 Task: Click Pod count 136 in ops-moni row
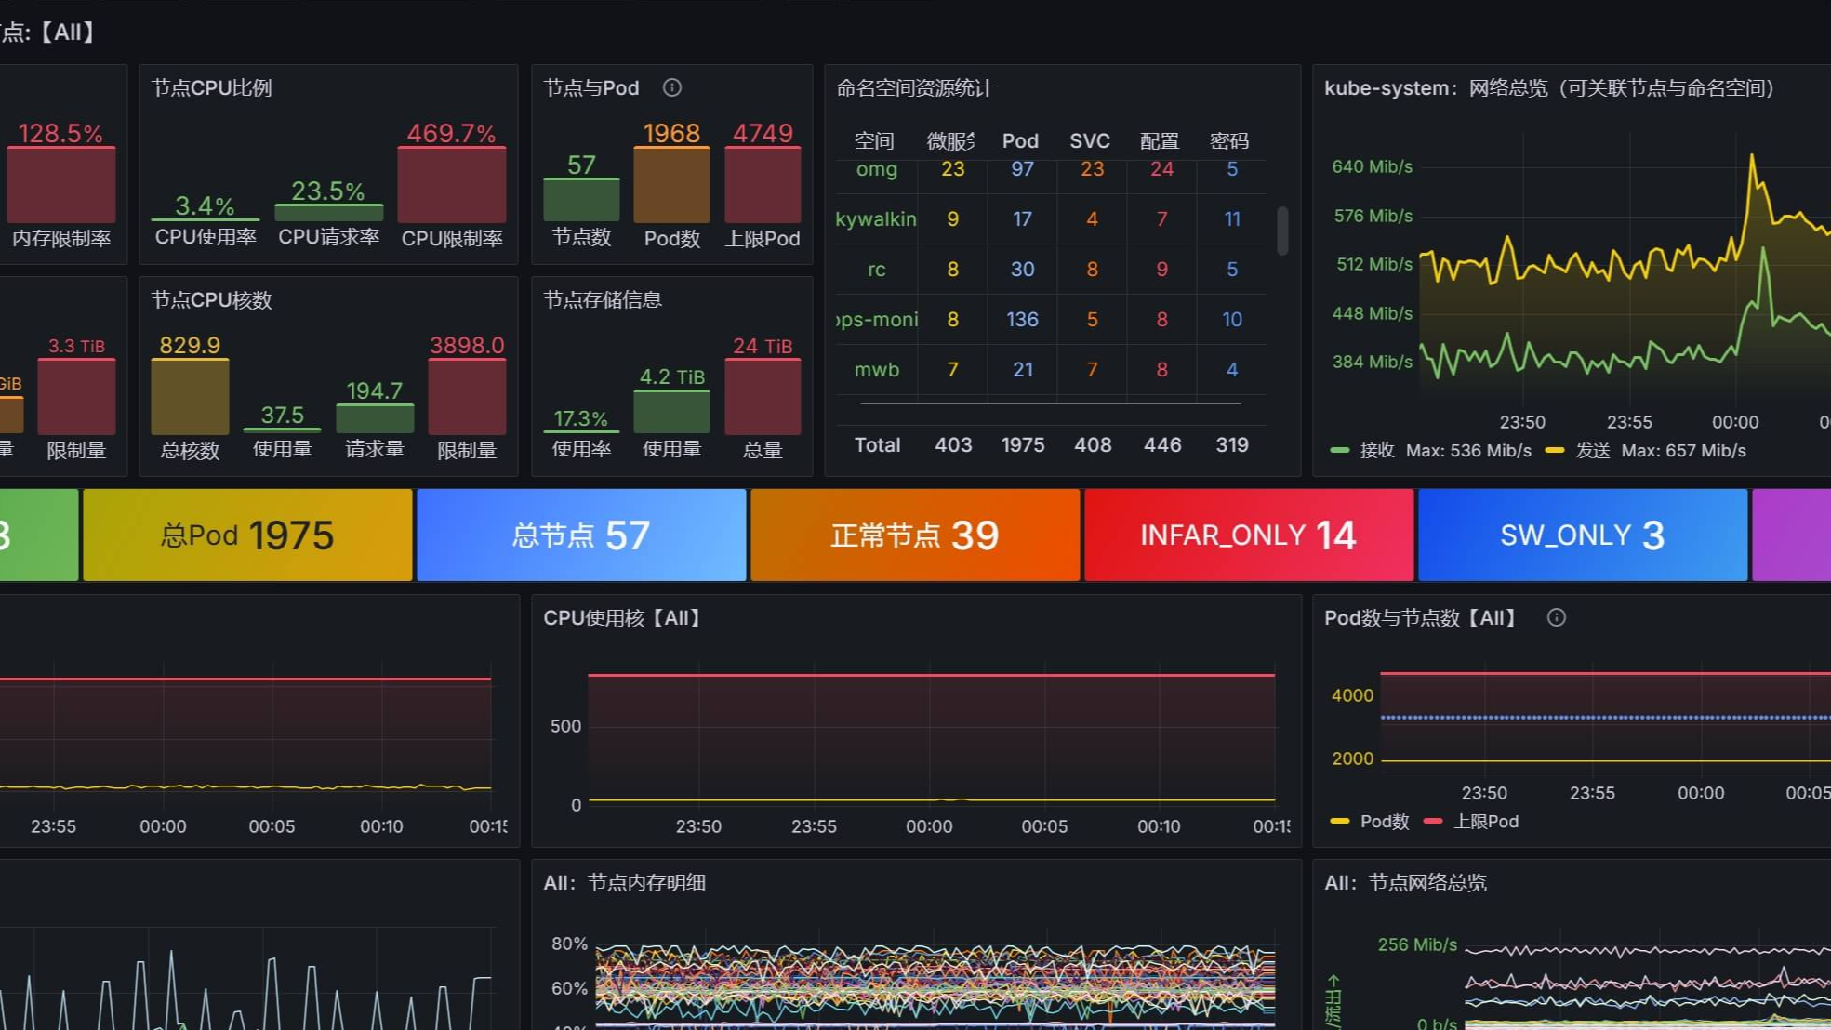click(x=1022, y=319)
